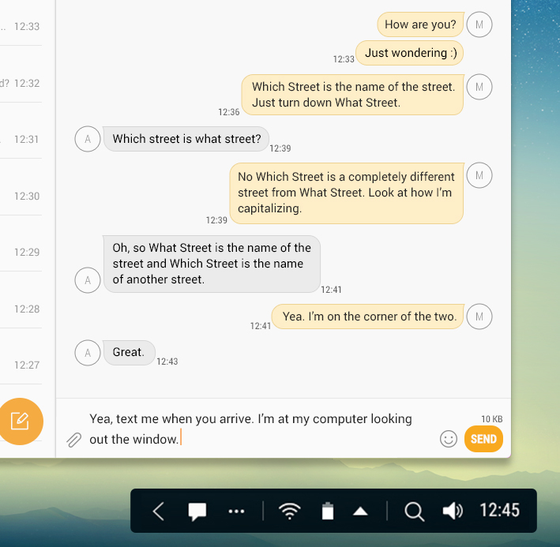
Task: Open the conversation timestamped 12:30
Action: [21, 197]
